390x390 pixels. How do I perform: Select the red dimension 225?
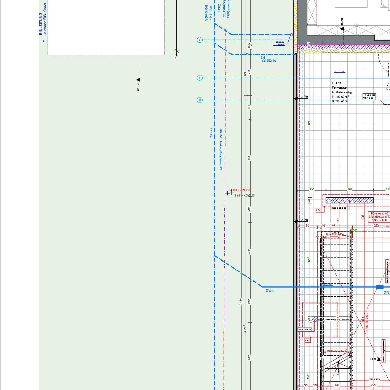coord(374,385)
